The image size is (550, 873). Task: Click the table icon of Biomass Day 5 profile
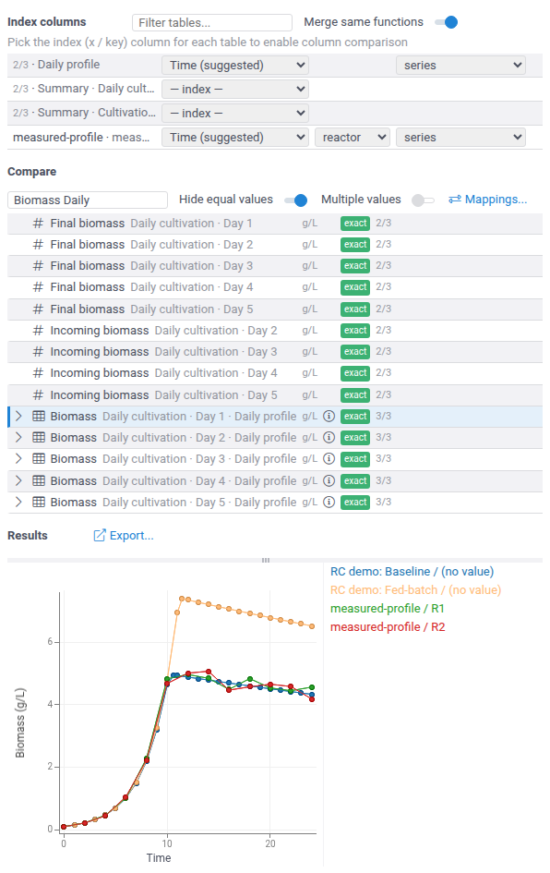(39, 502)
